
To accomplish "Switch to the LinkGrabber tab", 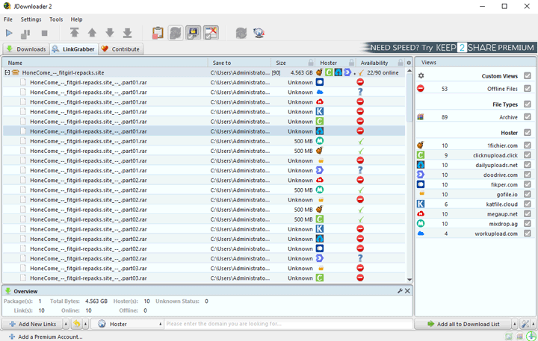I will pyautogui.click(x=74, y=49).
